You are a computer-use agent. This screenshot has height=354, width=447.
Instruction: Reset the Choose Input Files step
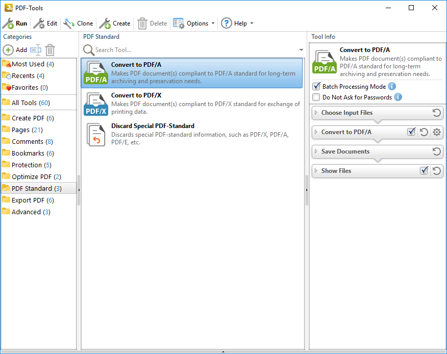[436, 113]
